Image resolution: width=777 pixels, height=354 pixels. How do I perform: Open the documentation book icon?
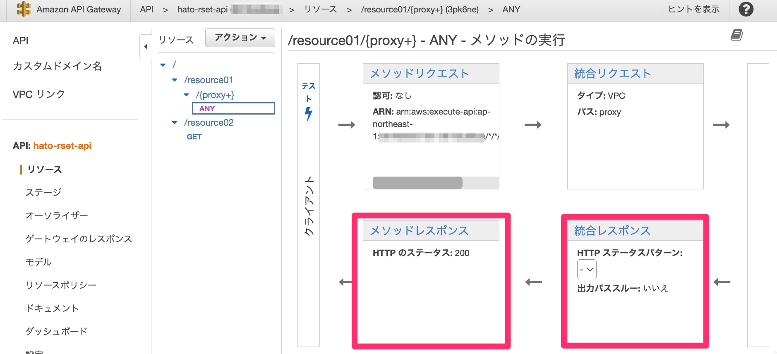coord(736,35)
